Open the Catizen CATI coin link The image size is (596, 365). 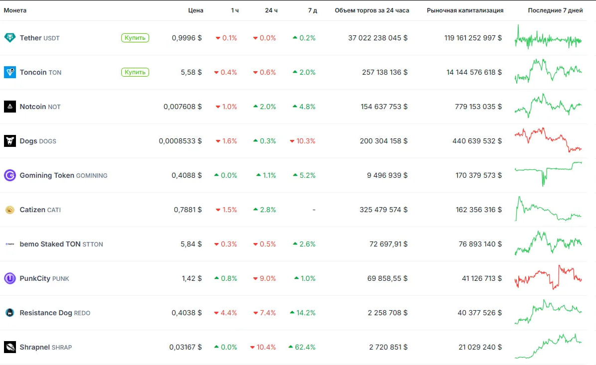tap(40, 210)
